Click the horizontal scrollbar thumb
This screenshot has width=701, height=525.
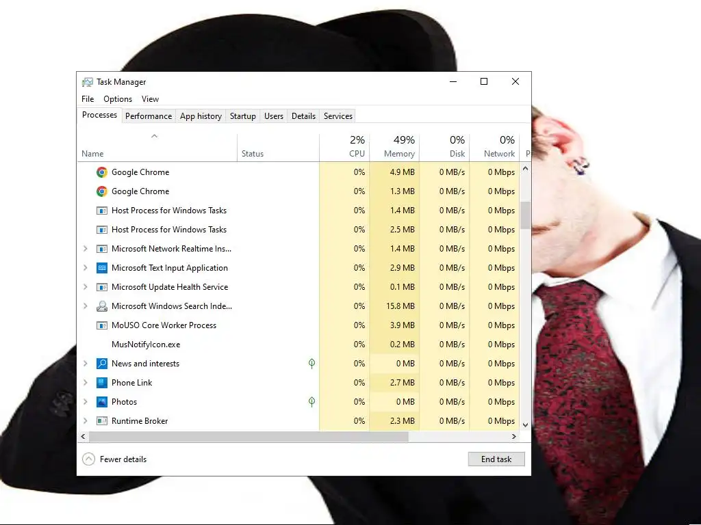pyautogui.click(x=248, y=437)
